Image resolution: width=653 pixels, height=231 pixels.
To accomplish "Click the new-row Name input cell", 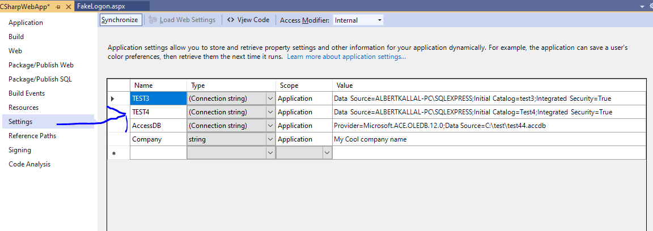I will click(158, 153).
